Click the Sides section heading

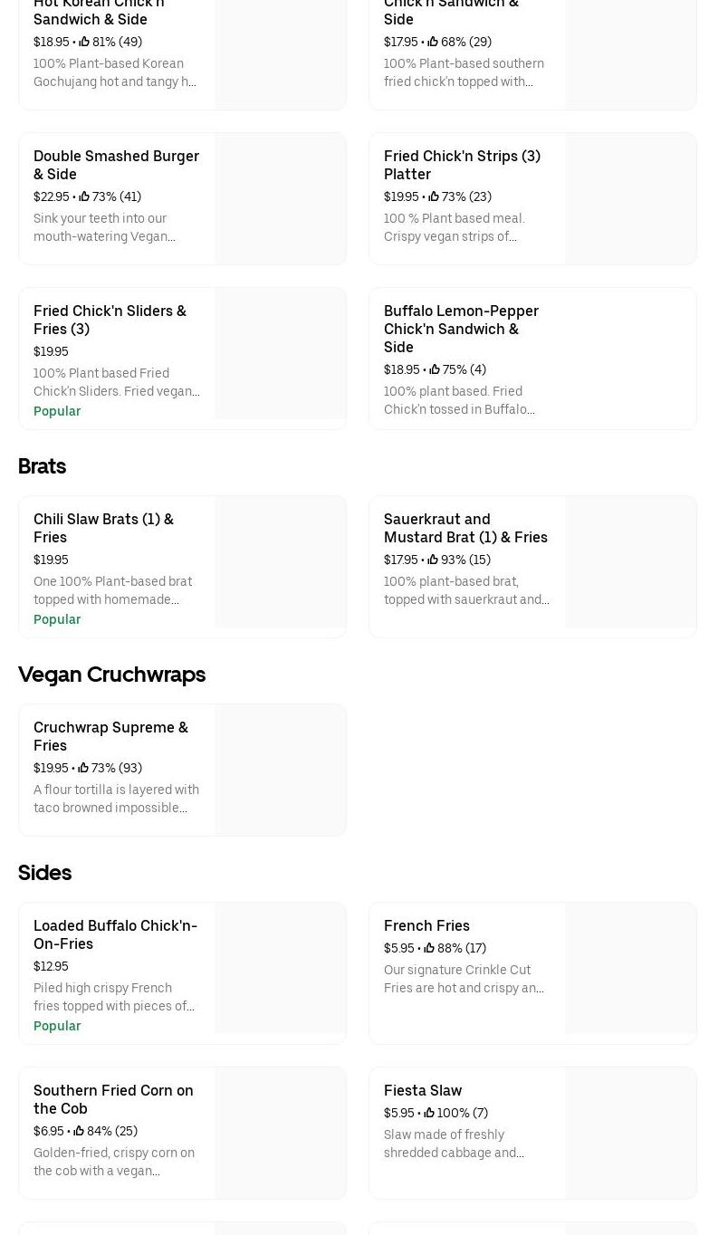[x=44, y=873]
